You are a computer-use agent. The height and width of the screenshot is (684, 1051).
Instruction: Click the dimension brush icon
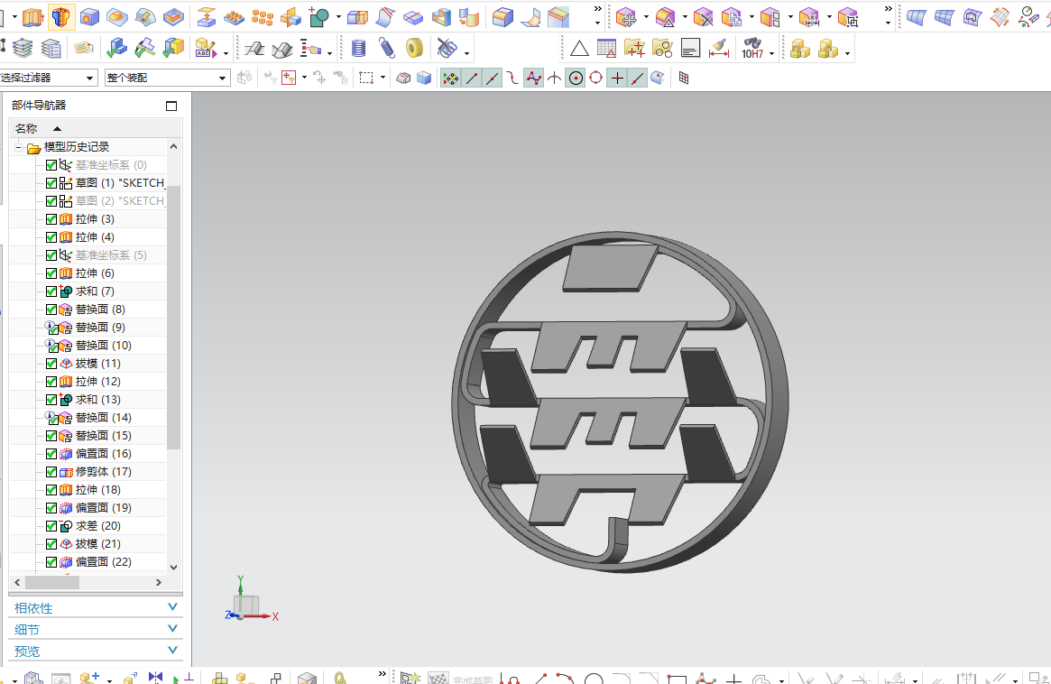click(718, 49)
